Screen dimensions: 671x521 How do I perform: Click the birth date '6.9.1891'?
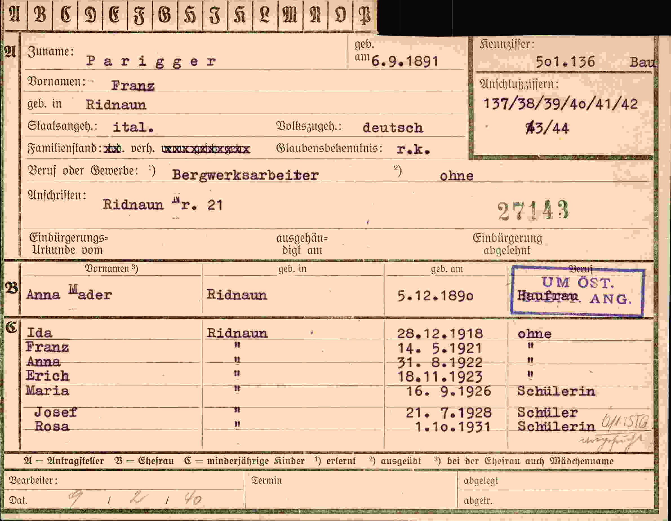coord(405,61)
